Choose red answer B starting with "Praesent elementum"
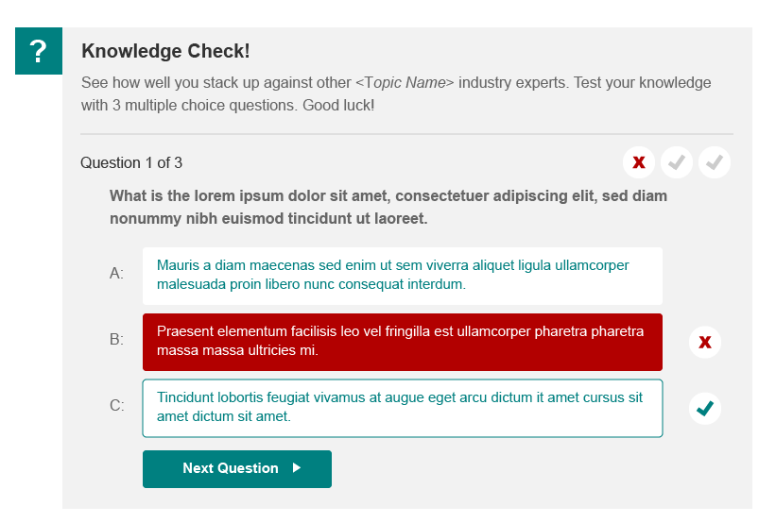776x523 pixels. point(402,342)
